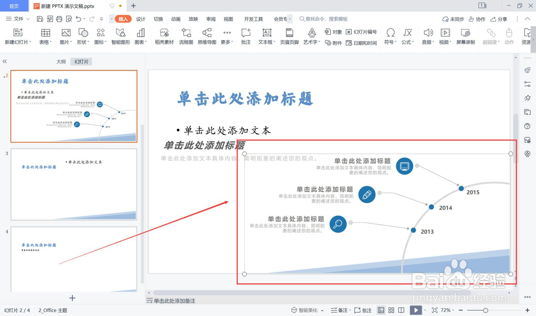Click the print icon in quick access toolbar

point(59,19)
